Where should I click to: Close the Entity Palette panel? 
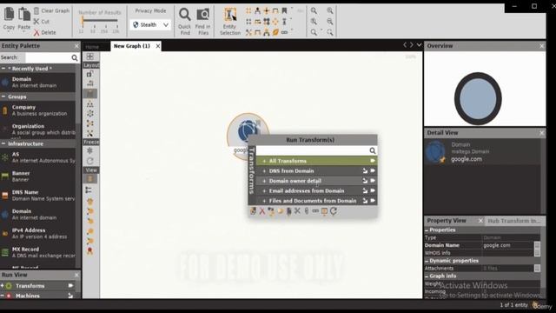coord(76,46)
